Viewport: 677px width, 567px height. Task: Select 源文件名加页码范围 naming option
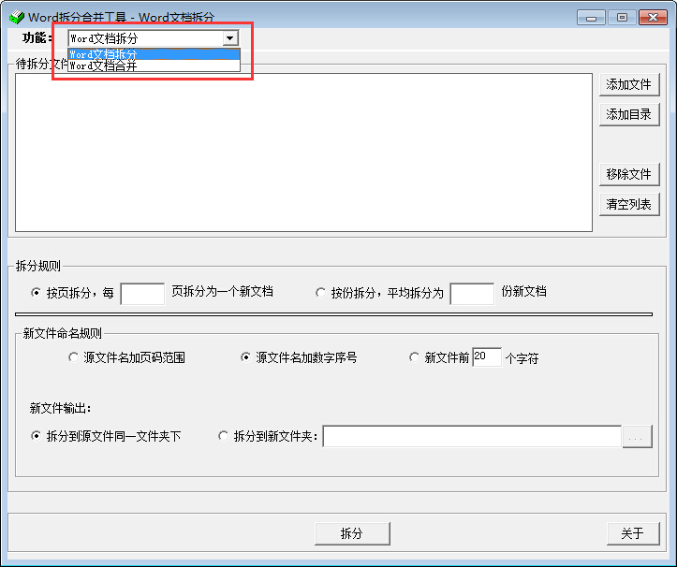[x=73, y=357]
